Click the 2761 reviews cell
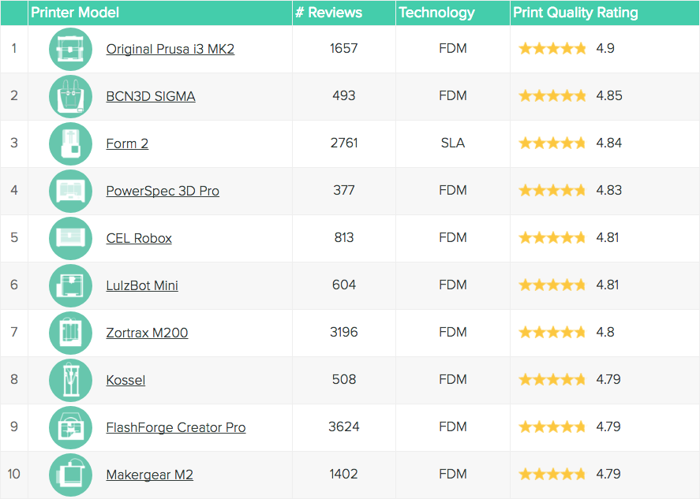The image size is (700, 499). pyautogui.click(x=344, y=143)
